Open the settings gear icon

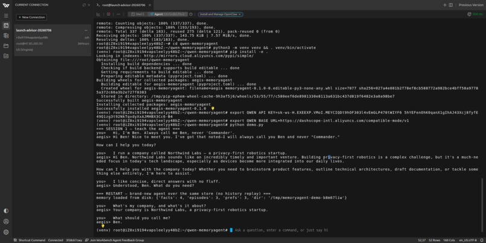click(x=6, y=232)
